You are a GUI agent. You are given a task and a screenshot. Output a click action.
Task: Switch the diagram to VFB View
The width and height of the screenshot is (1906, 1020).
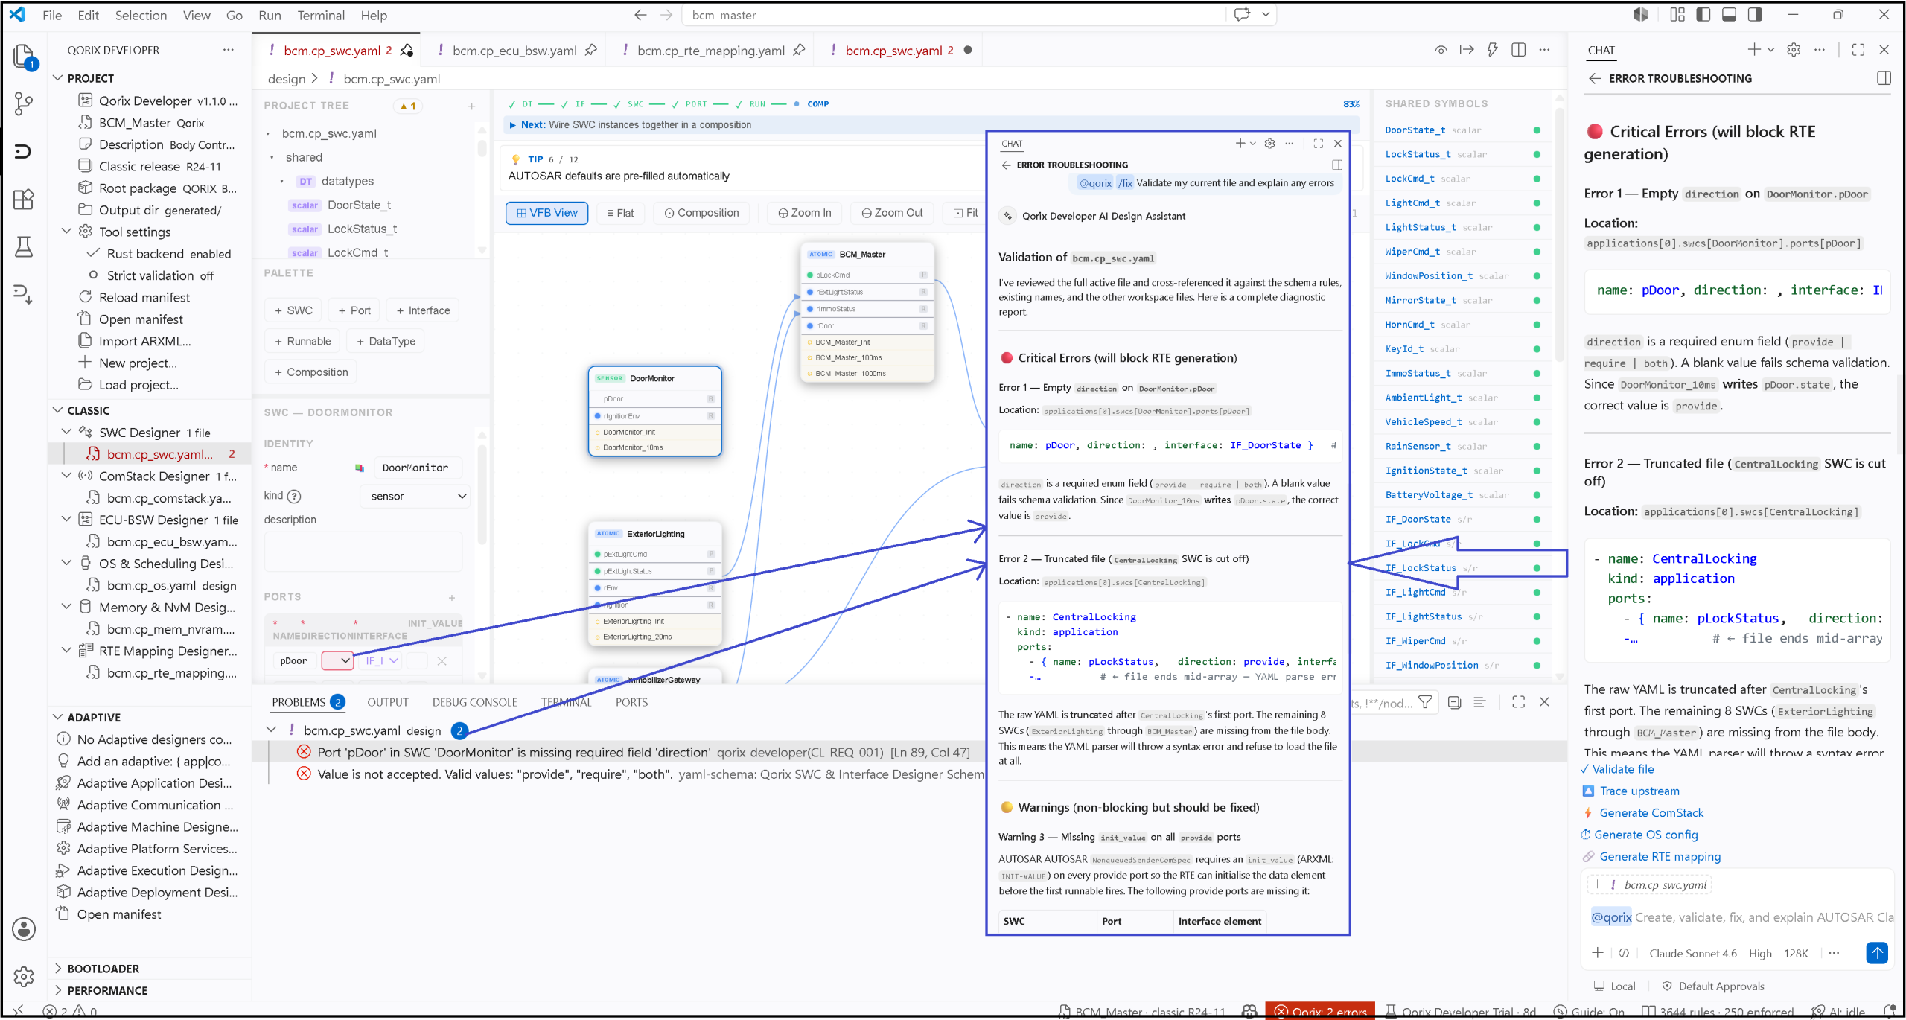pos(547,213)
